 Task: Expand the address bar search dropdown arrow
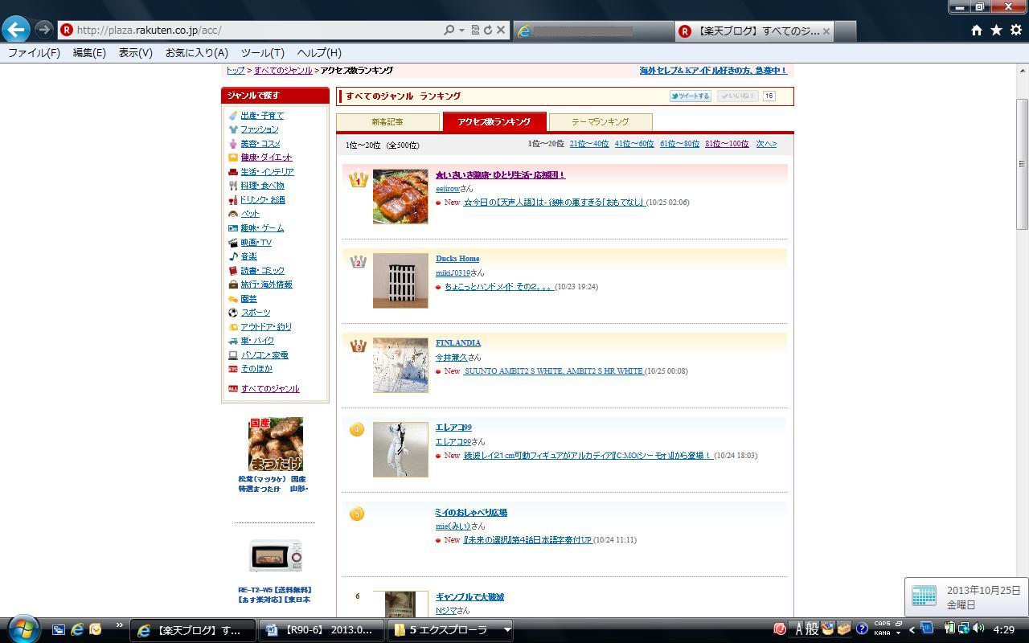pos(461,30)
